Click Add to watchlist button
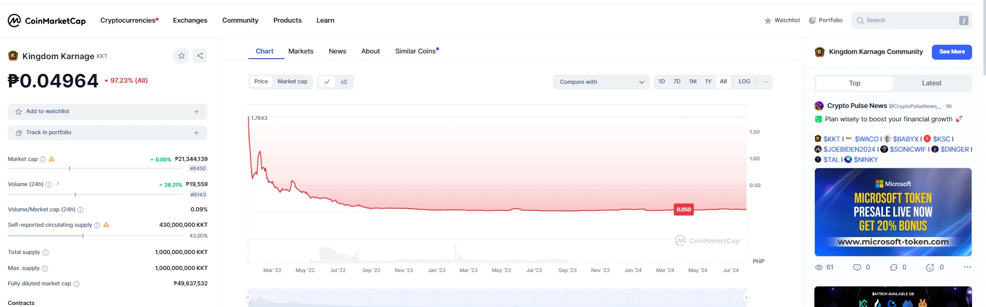Screen dimensions: 986x307 (x=107, y=112)
